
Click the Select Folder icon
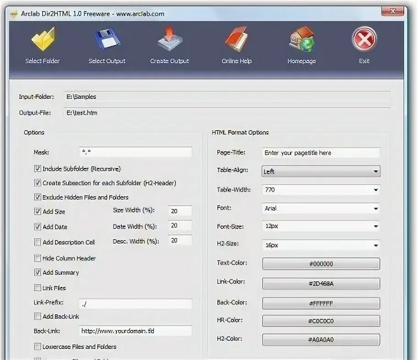[43, 39]
